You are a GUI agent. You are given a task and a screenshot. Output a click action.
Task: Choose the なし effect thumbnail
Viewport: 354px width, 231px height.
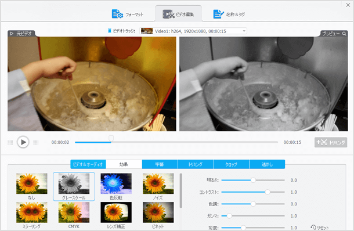[x=31, y=183]
